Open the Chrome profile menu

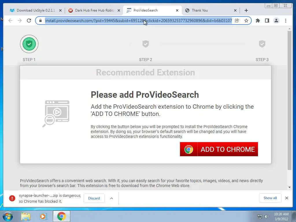tap(276, 21)
